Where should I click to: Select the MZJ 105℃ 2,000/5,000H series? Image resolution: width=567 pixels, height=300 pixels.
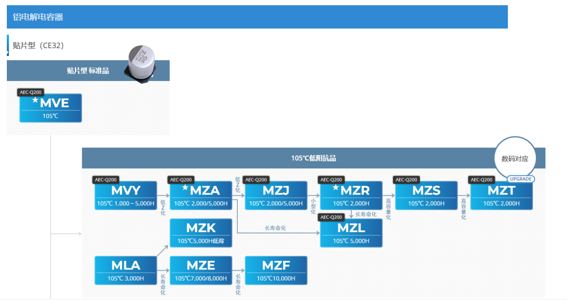(x=276, y=196)
